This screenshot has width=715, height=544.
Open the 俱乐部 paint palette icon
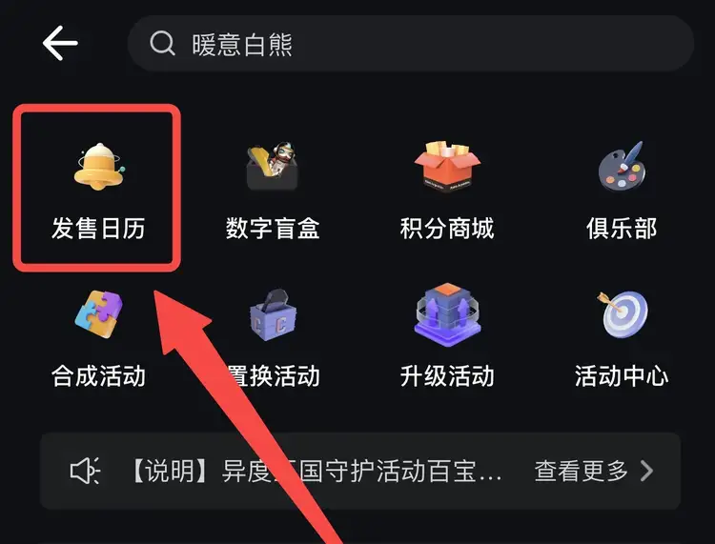[622, 167]
